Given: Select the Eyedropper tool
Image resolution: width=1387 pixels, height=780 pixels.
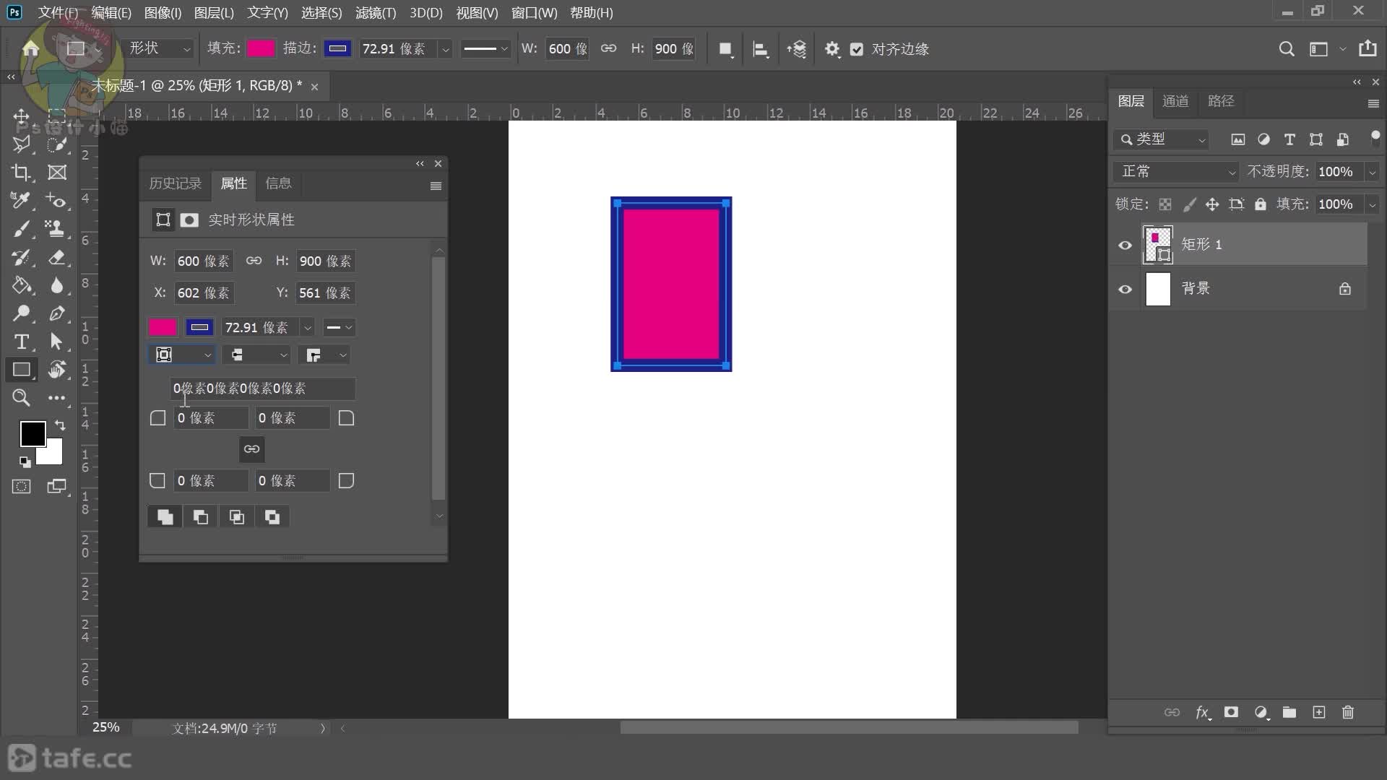Looking at the screenshot, I should [x=21, y=201].
